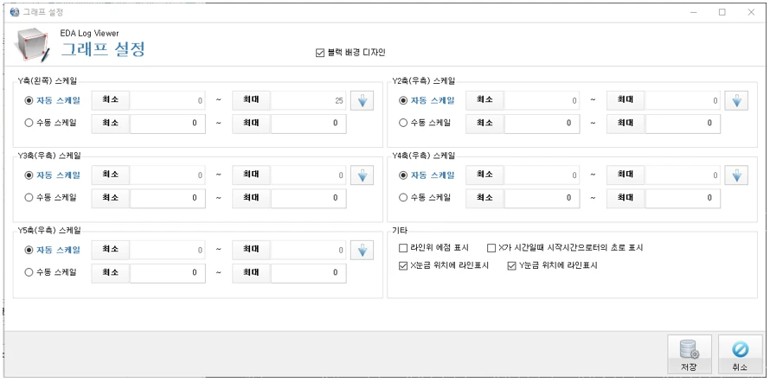This screenshot has width=770, height=382.
Task: Click 최소 button in Y축(왼쪽) 수동 스케일 row
Action: tap(111, 124)
